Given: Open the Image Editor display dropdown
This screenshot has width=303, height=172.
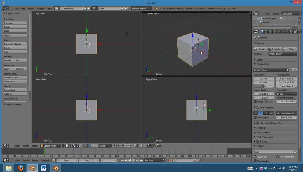Looking at the screenshot, I should point(282,54).
